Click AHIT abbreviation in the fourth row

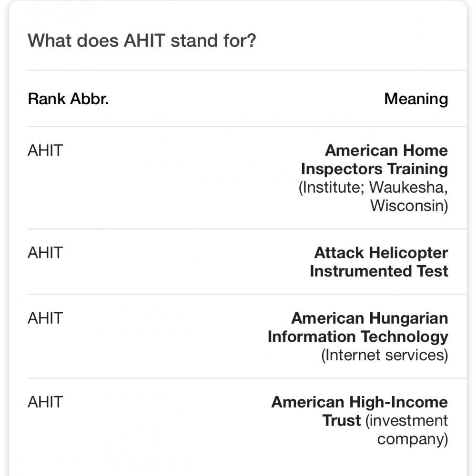click(x=45, y=402)
